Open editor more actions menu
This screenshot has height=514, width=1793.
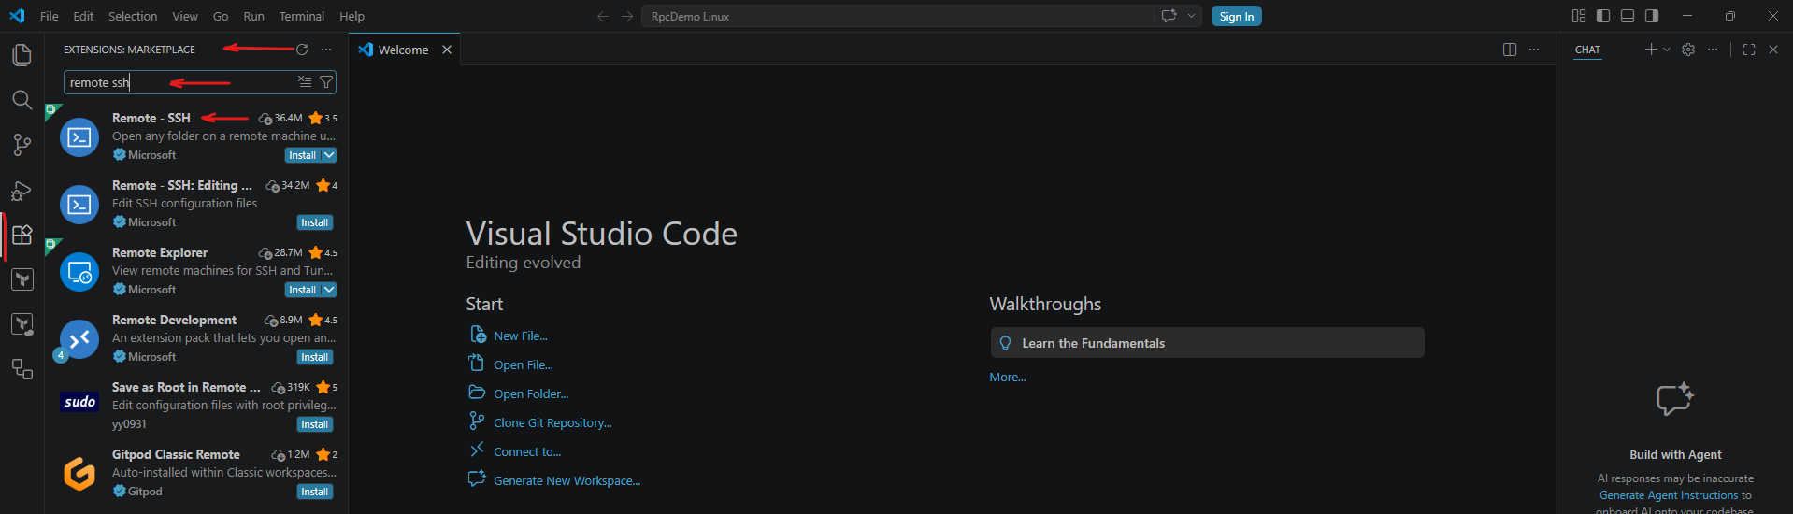coord(1534,50)
